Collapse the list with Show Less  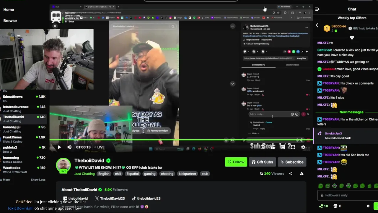point(38,180)
